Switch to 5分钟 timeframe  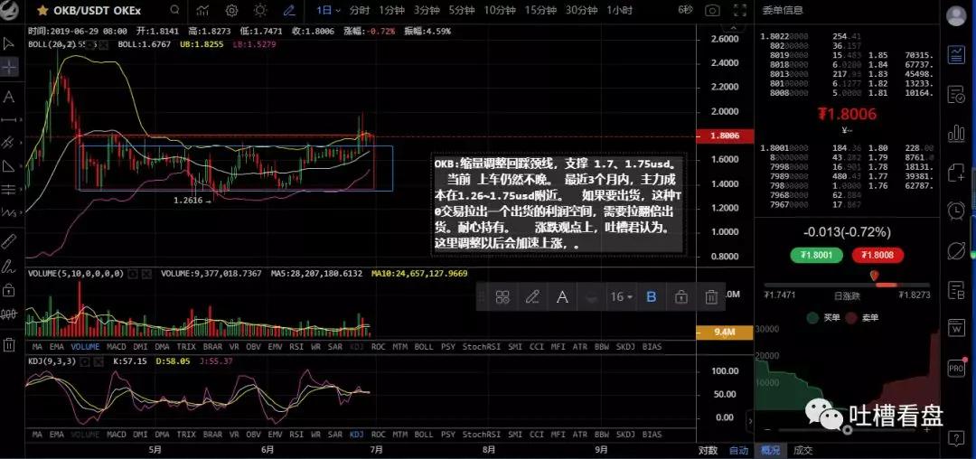coord(461,10)
